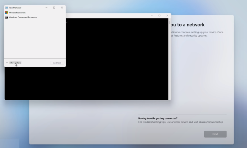Expand Task Manager with More details chevron
The image size is (247, 148).
tap(7, 63)
